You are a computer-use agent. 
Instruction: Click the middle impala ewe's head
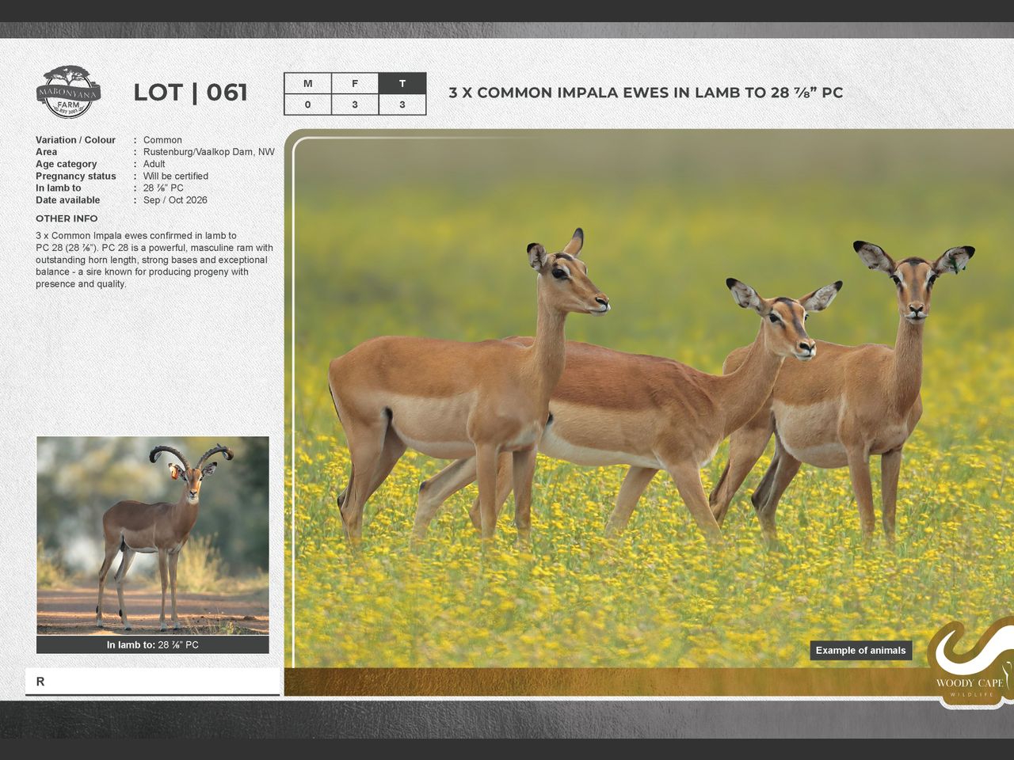[787, 325]
